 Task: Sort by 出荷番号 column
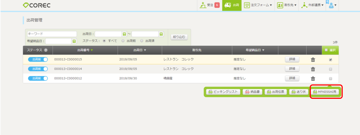(85, 50)
